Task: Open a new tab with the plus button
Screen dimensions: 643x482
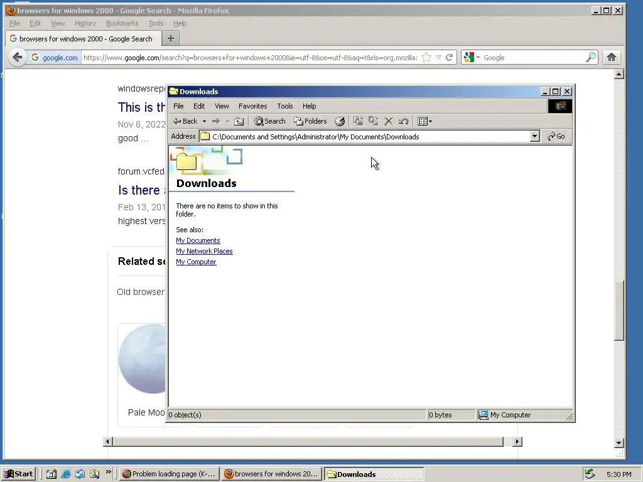Action: pos(171,38)
